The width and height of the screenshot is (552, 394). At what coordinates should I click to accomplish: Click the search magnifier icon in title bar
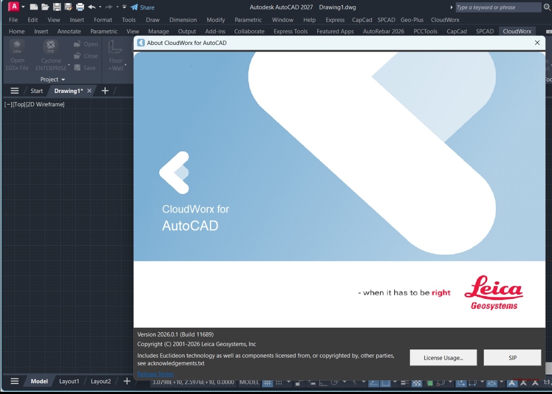click(547, 7)
